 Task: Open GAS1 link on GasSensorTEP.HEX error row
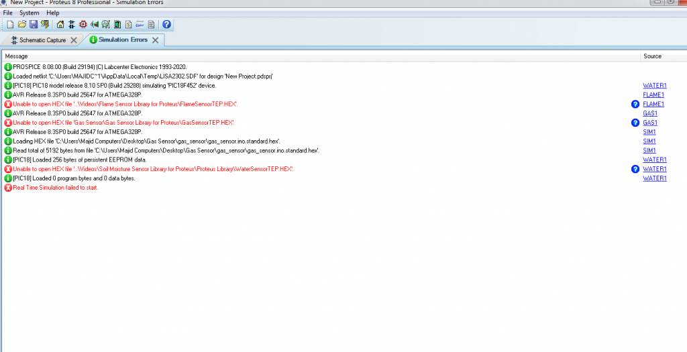(x=649, y=123)
